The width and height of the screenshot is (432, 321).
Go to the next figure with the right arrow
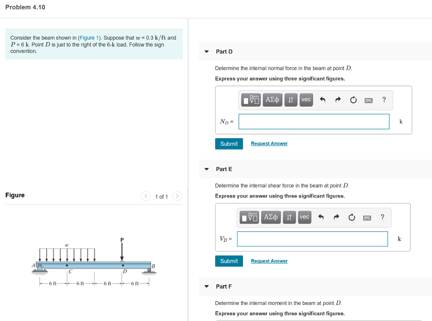tap(177, 196)
